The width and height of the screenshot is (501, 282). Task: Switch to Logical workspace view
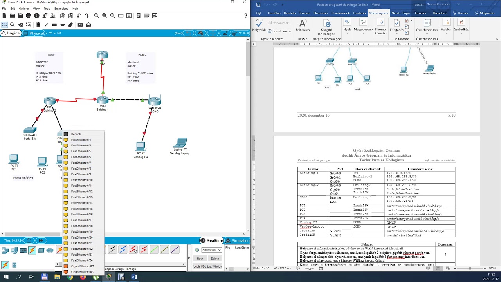pyautogui.click(x=11, y=33)
